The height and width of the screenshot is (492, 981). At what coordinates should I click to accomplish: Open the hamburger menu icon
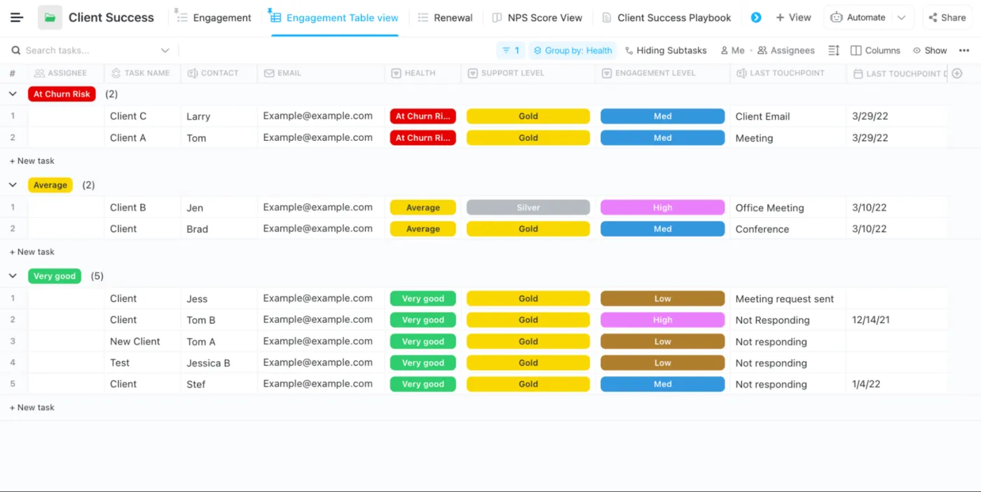click(17, 18)
